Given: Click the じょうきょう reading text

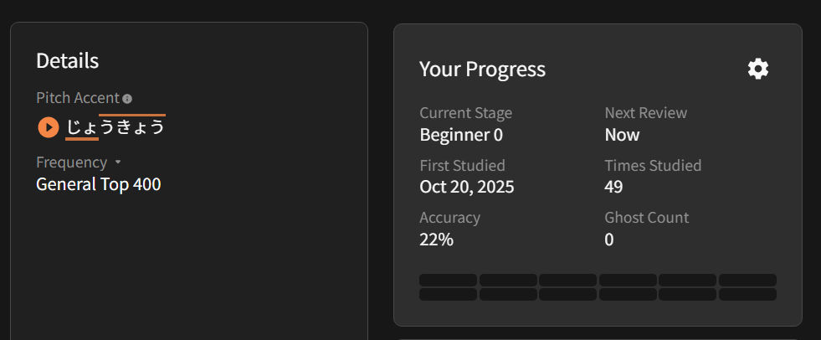Looking at the screenshot, I should (115, 127).
